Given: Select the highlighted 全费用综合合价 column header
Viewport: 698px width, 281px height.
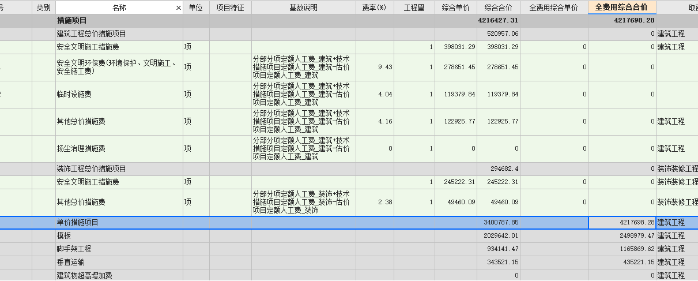Looking at the screenshot, I should click(x=622, y=8).
